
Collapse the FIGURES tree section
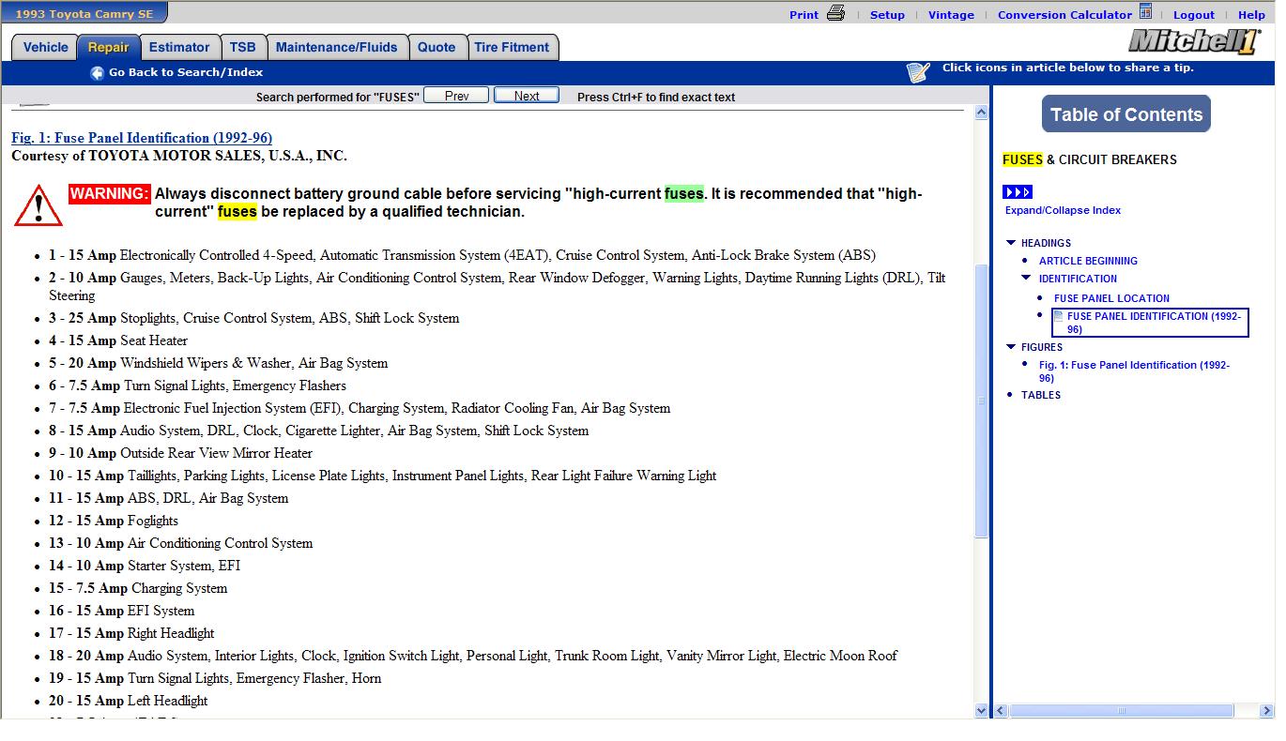point(1011,347)
